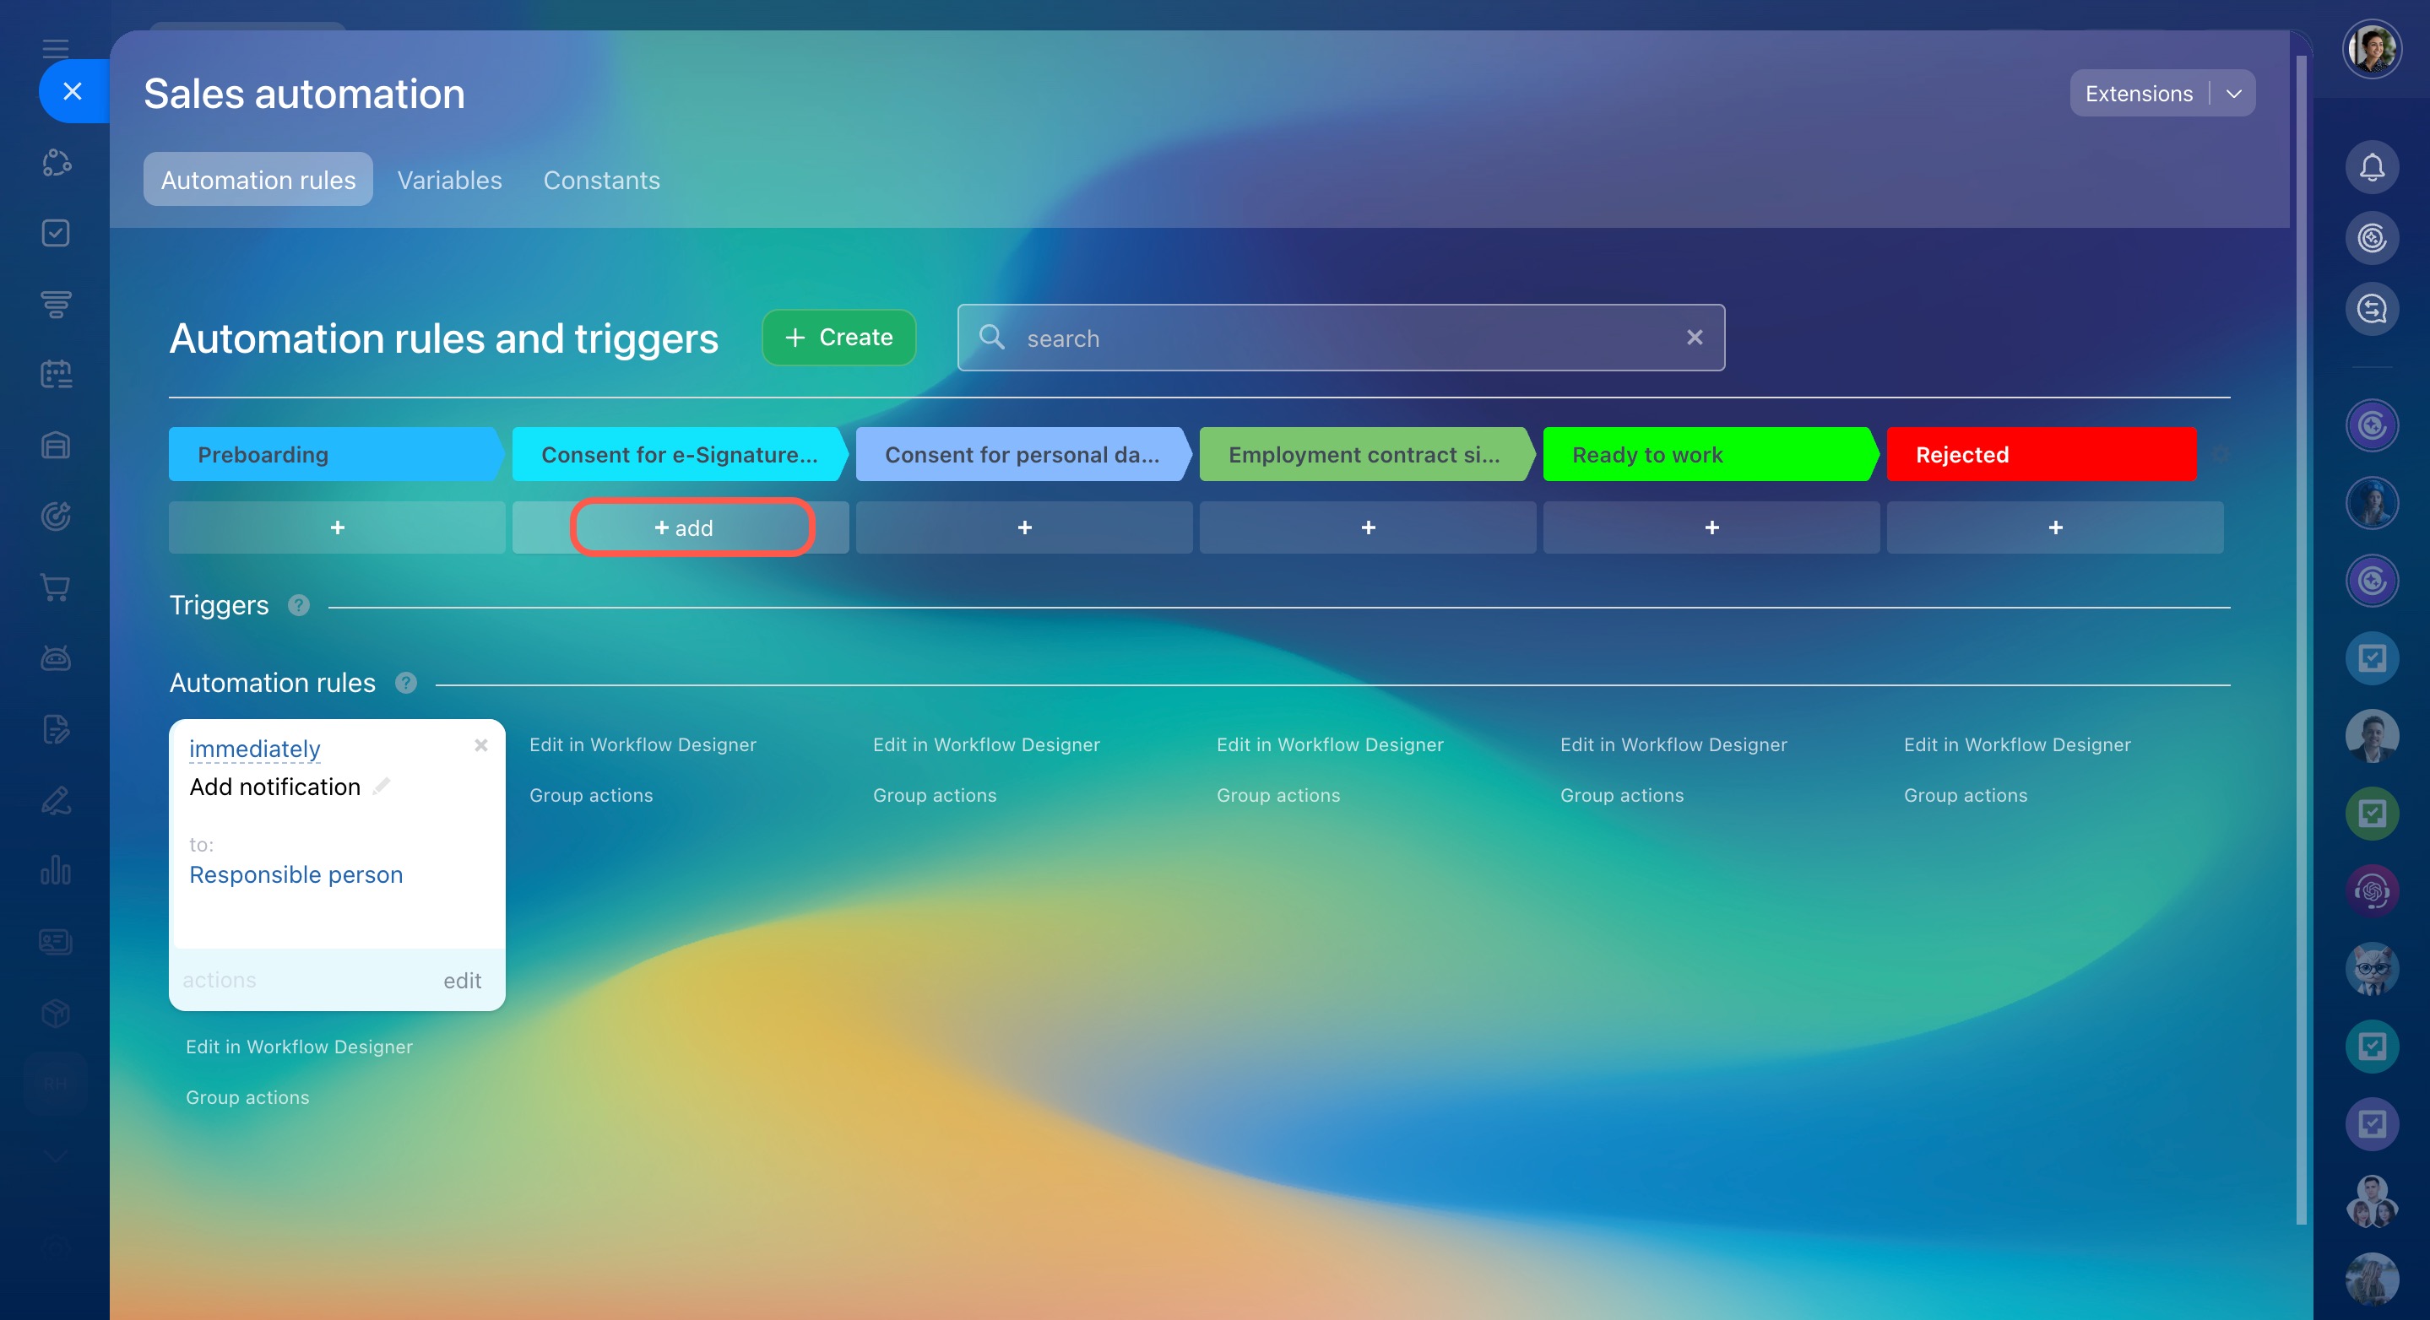
Task: Open magenta AI headset bot chat
Action: 2372,891
